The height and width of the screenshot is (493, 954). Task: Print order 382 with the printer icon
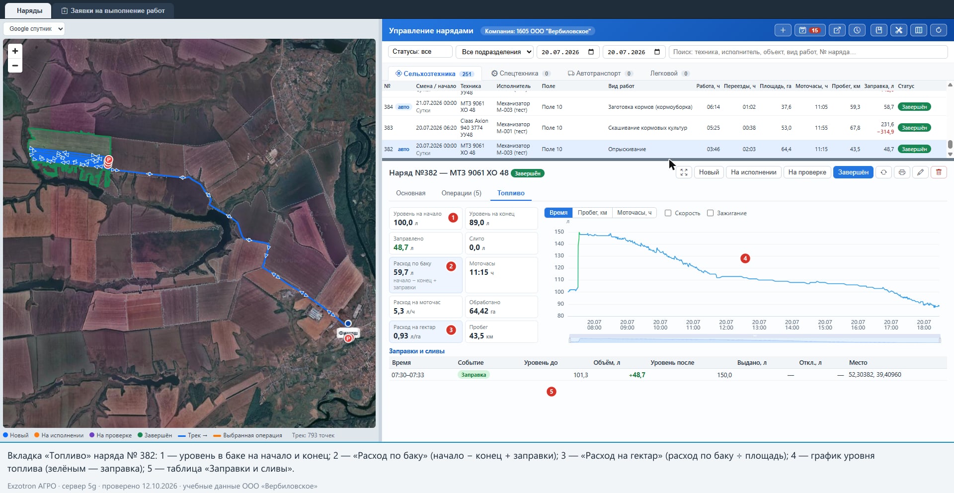(902, 172)
